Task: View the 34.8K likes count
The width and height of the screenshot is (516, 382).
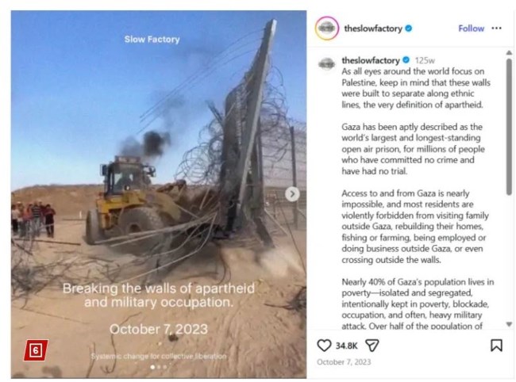Action: pos(346,346)
